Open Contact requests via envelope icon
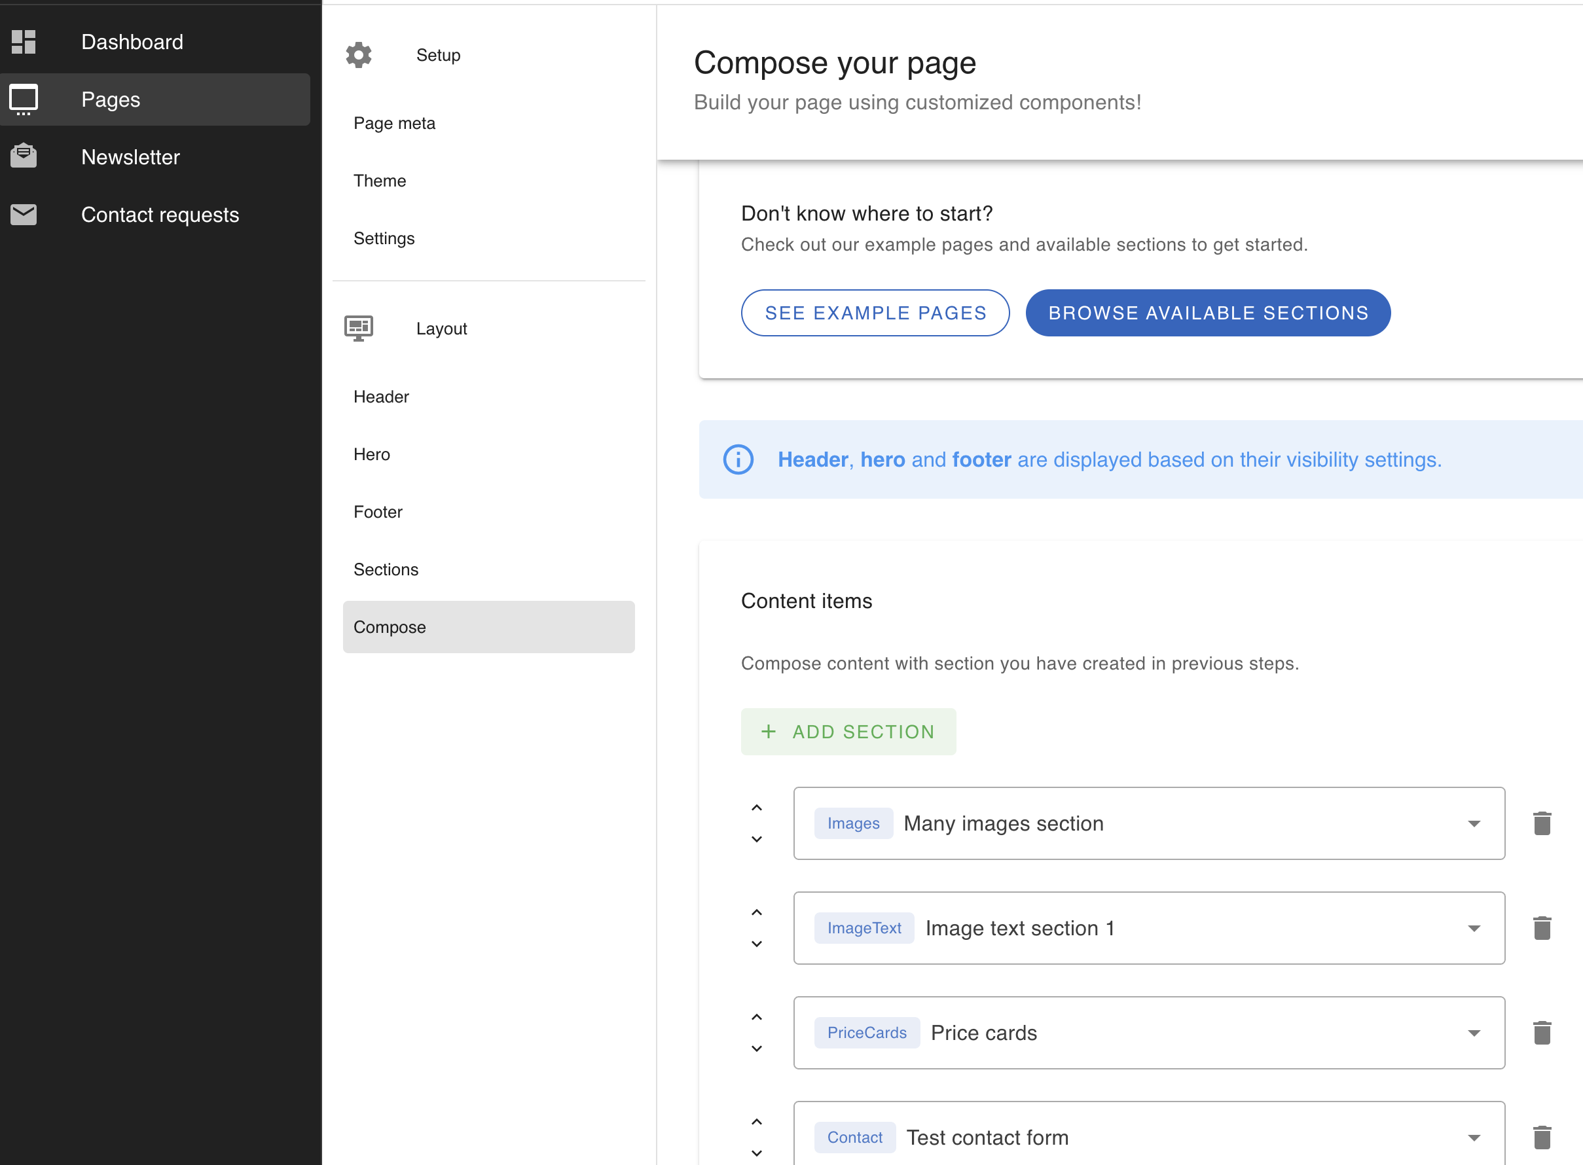 tap(24, 215)
